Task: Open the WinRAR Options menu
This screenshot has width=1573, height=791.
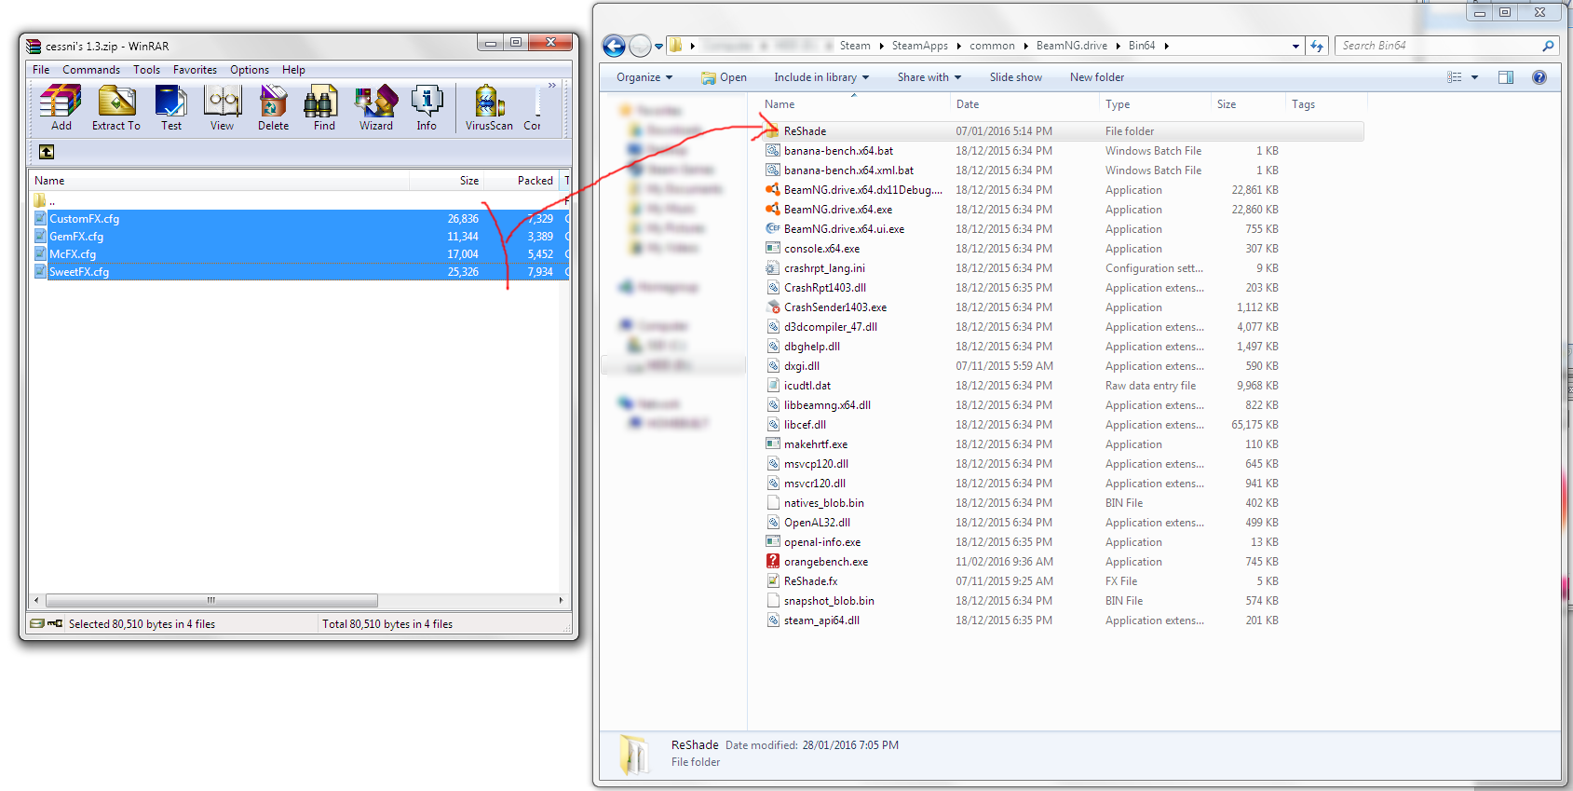Action: (250, 70)
